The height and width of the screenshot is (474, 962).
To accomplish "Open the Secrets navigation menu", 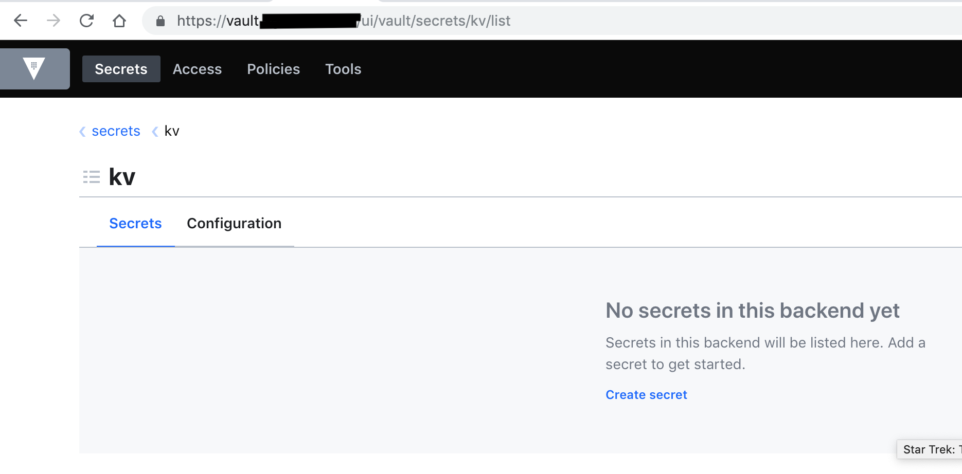I will 121,68.
